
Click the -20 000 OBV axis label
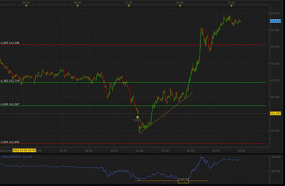[x=276, y=171]
